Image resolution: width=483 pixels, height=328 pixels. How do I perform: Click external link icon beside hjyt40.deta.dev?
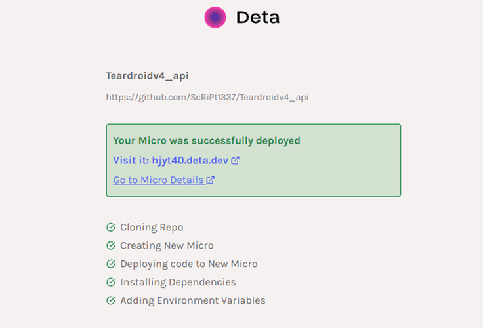[236, 160]
